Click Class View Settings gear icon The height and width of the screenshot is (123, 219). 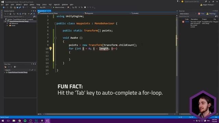15,67
